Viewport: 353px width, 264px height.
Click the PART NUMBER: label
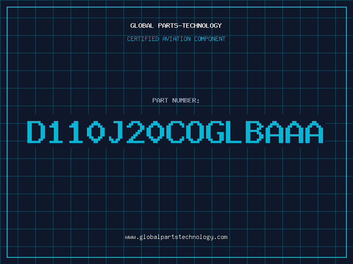click(x=176, y=100)
